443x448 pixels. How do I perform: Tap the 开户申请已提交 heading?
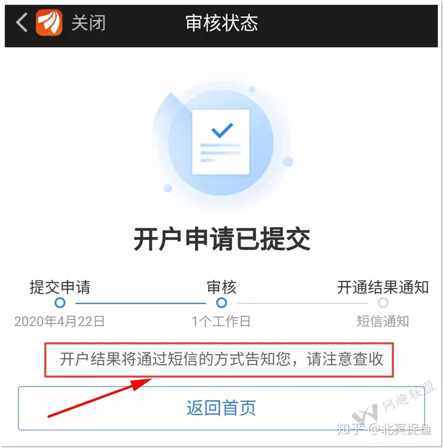[222, 239]
